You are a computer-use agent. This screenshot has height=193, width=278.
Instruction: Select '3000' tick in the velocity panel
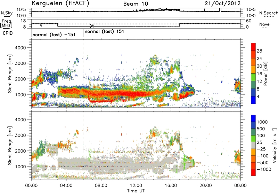(21, 135)
